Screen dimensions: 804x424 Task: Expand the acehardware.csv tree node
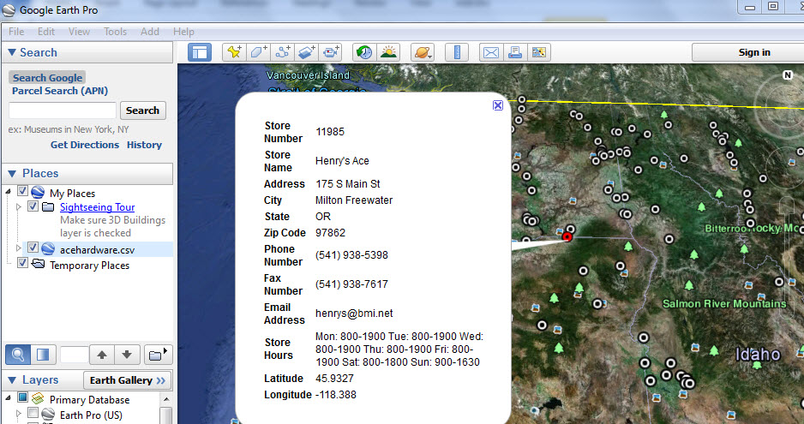(x=19, y=248)
